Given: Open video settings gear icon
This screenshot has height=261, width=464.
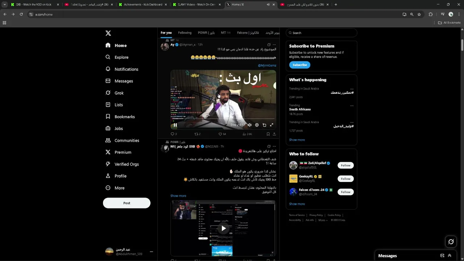Looking at the screenshot, I should 257,125.
